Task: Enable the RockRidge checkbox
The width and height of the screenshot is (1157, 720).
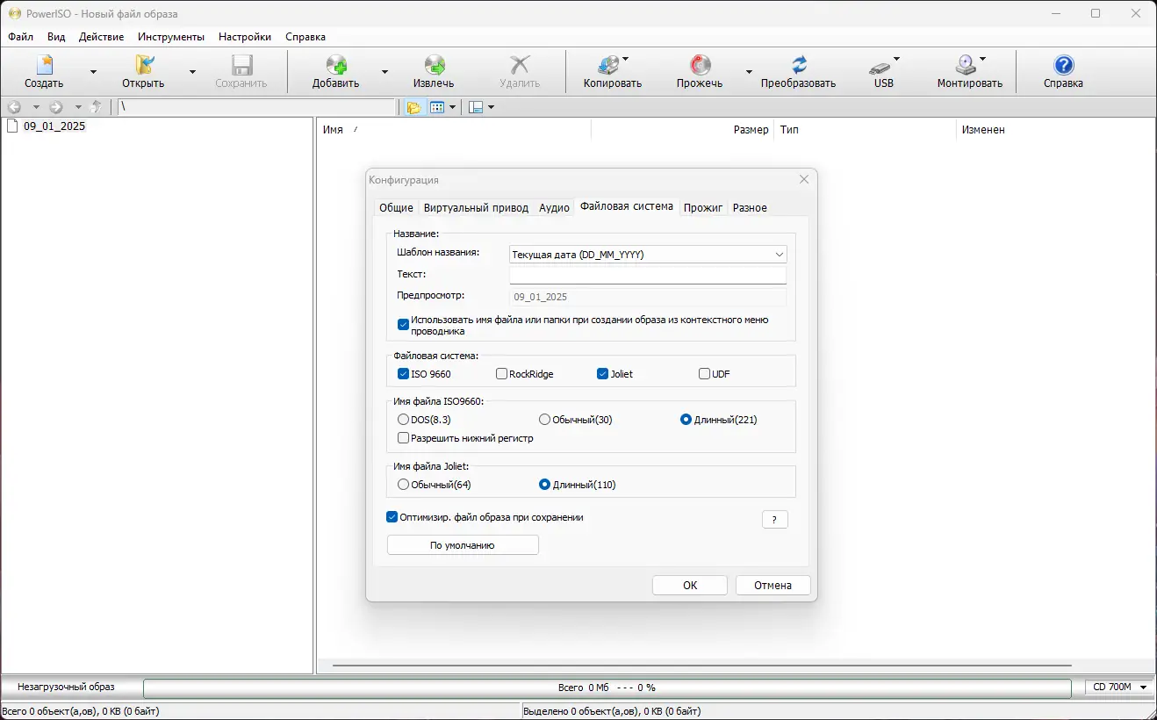Action: 502,374
